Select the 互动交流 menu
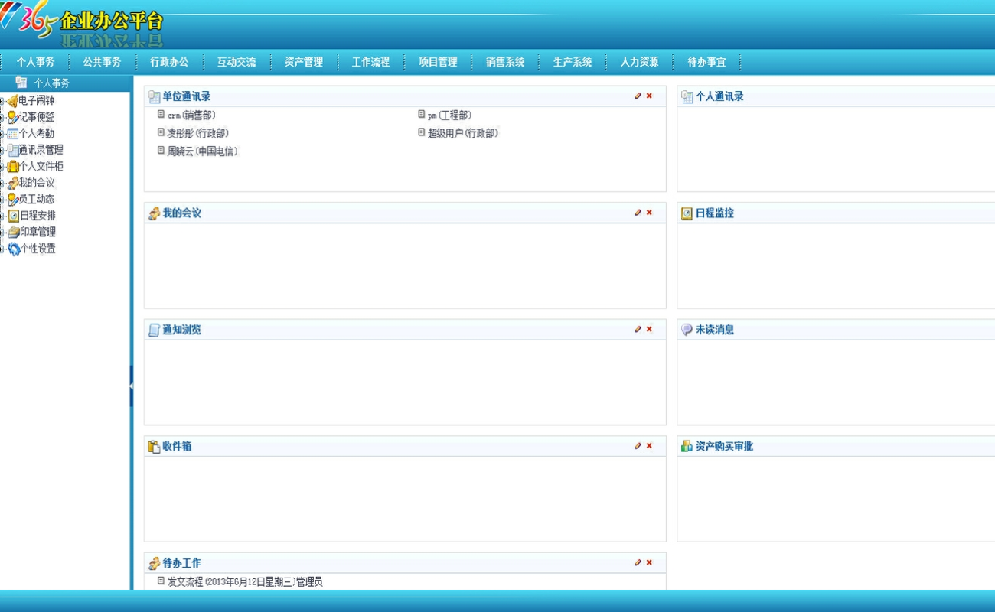Image resolution: width=995 pixels, height=612 pixels. (x=237, y=62)
